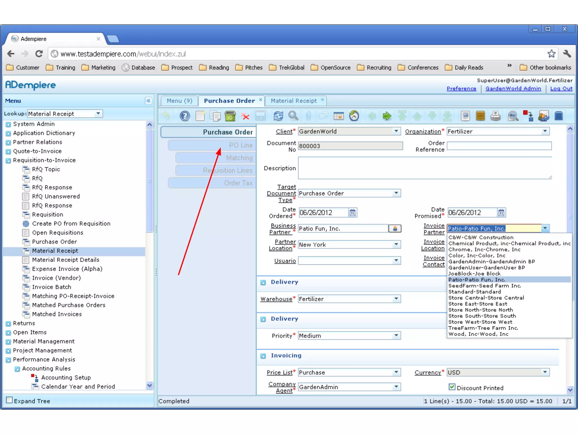Click the Product Info blue toolbar icon

coord(559,116)
